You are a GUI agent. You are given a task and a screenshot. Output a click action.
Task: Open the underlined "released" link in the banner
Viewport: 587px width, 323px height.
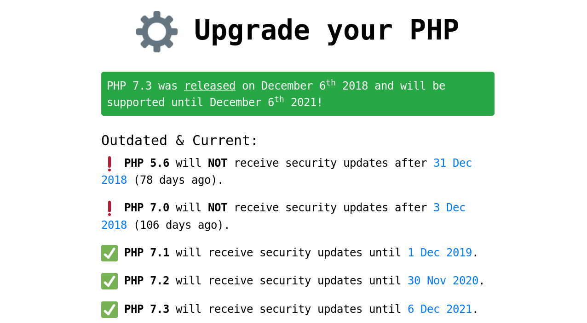(210, 86)
